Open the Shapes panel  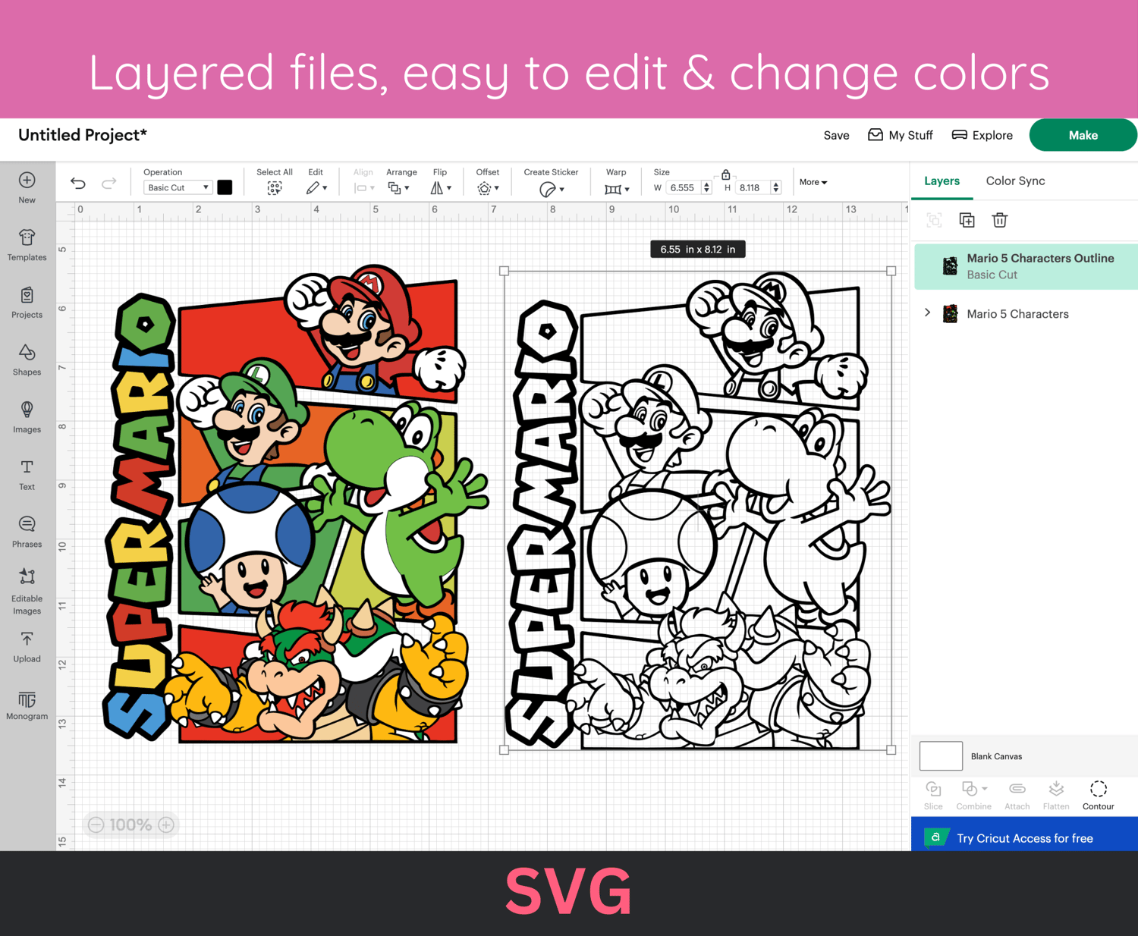[27, 360]
